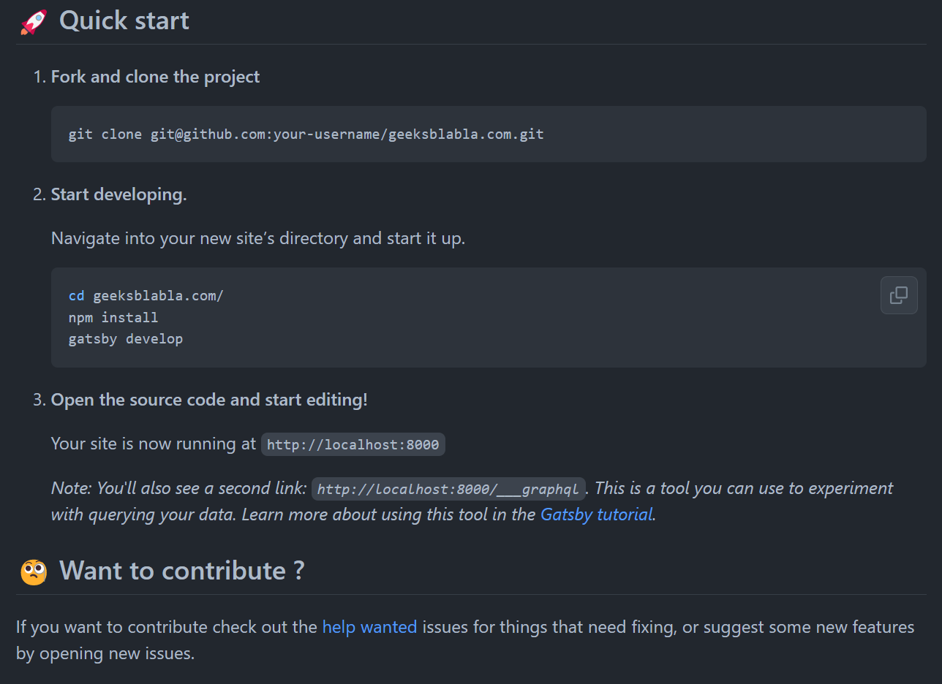Click the 'Your site is now running at' text
The image size is (942, 684).
tap(154, 444)
